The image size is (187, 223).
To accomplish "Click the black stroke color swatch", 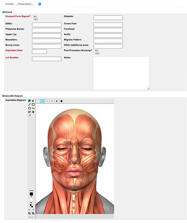I will (31, 194).
